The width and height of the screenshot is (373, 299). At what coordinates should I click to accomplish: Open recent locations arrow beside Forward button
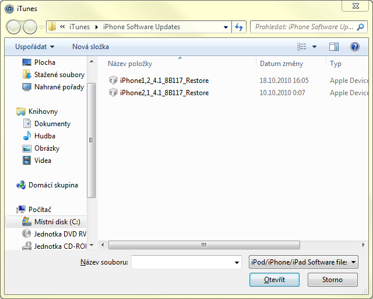tap(41, 27)
